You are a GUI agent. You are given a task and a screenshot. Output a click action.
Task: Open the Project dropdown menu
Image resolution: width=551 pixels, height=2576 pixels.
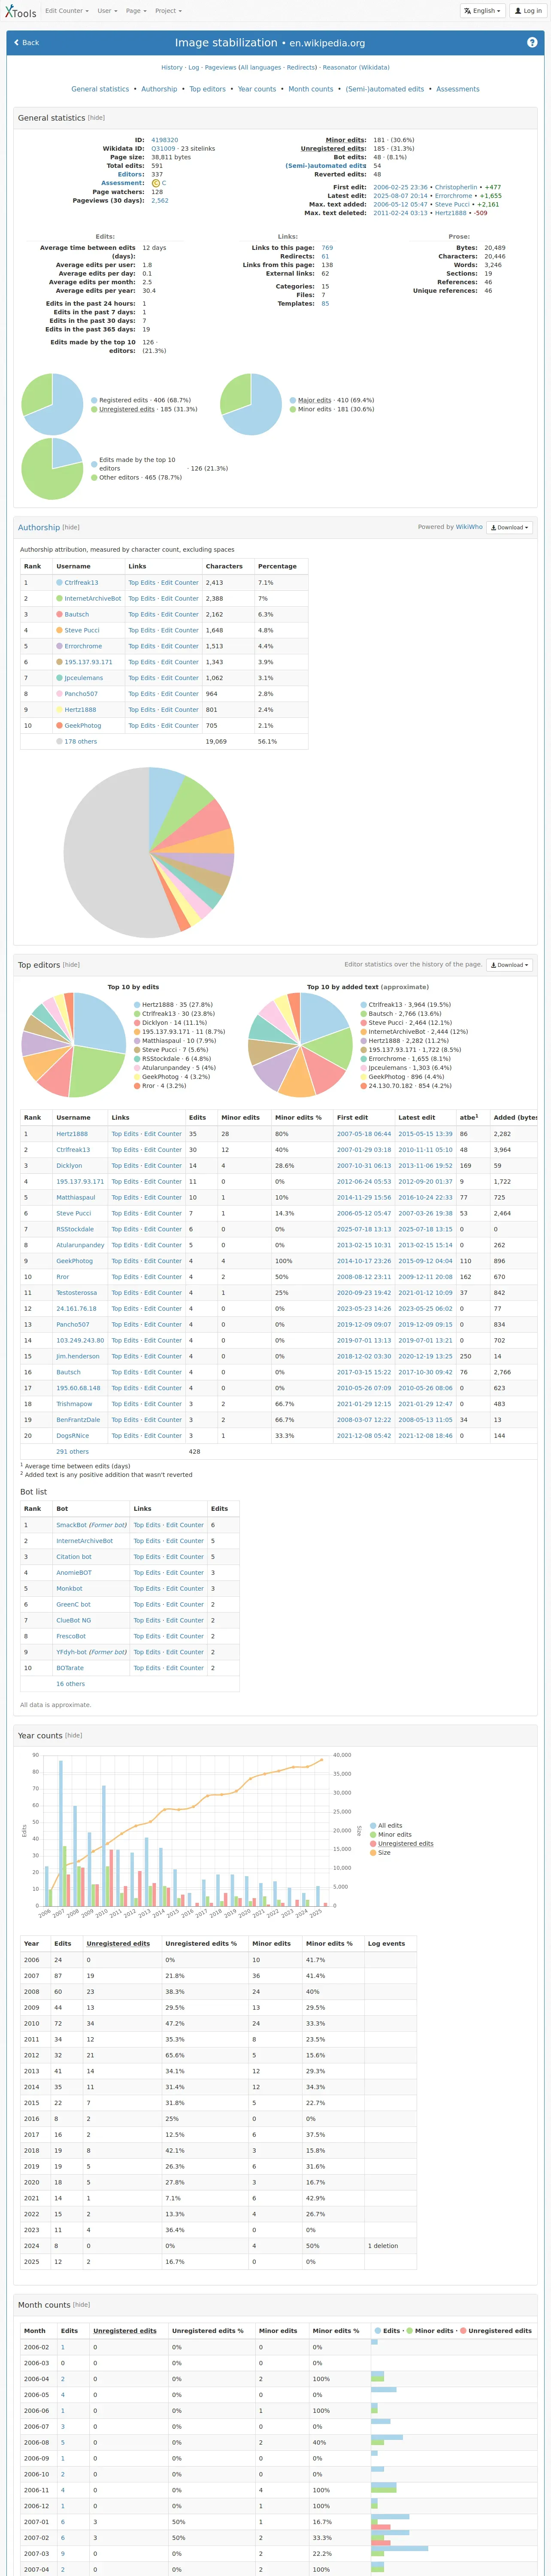click(168, 11)
